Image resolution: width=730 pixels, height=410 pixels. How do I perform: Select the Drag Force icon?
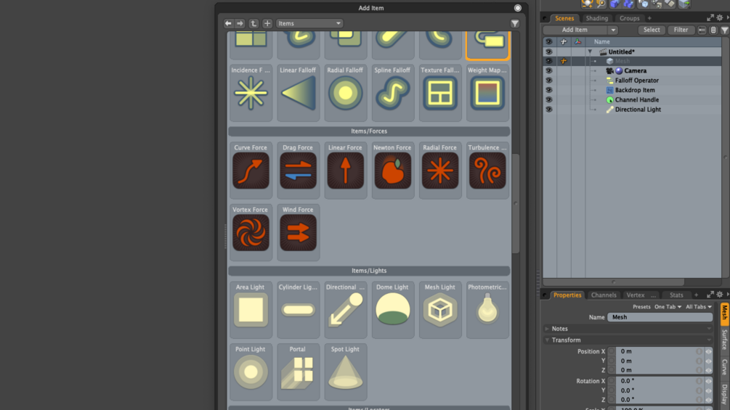click(x=298, y=171)
